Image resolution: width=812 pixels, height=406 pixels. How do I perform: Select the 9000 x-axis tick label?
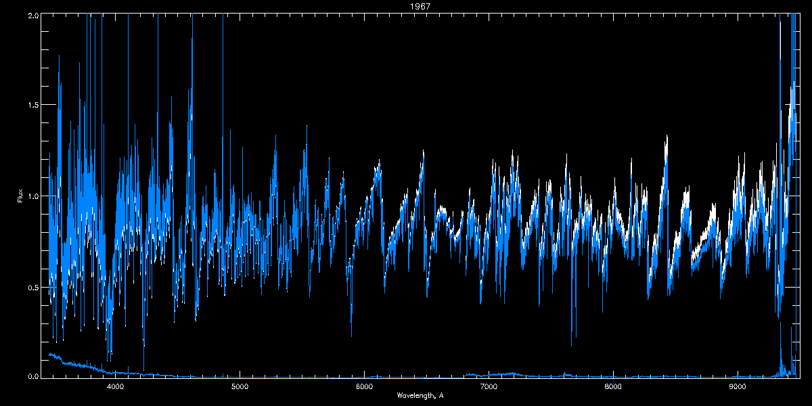point(738,387)
